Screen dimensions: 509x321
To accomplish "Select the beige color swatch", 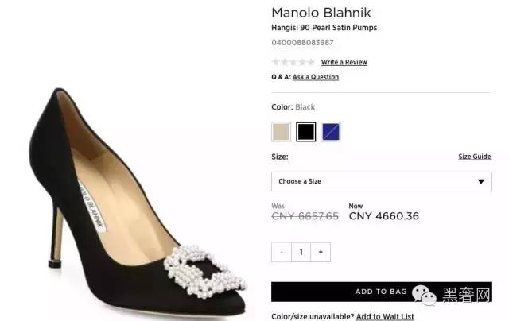I will (281, 131).
